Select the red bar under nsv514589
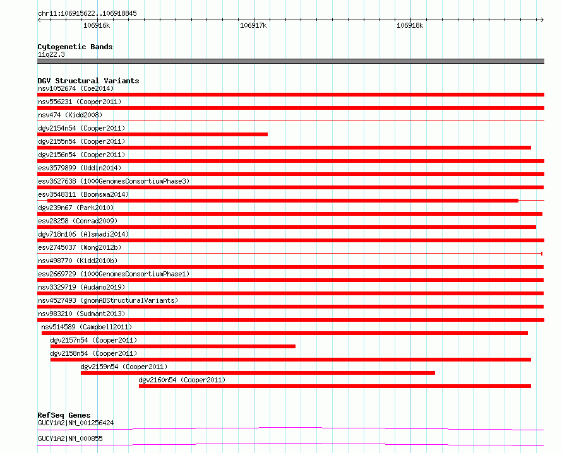The image size is (562, 453). point(285,333)
